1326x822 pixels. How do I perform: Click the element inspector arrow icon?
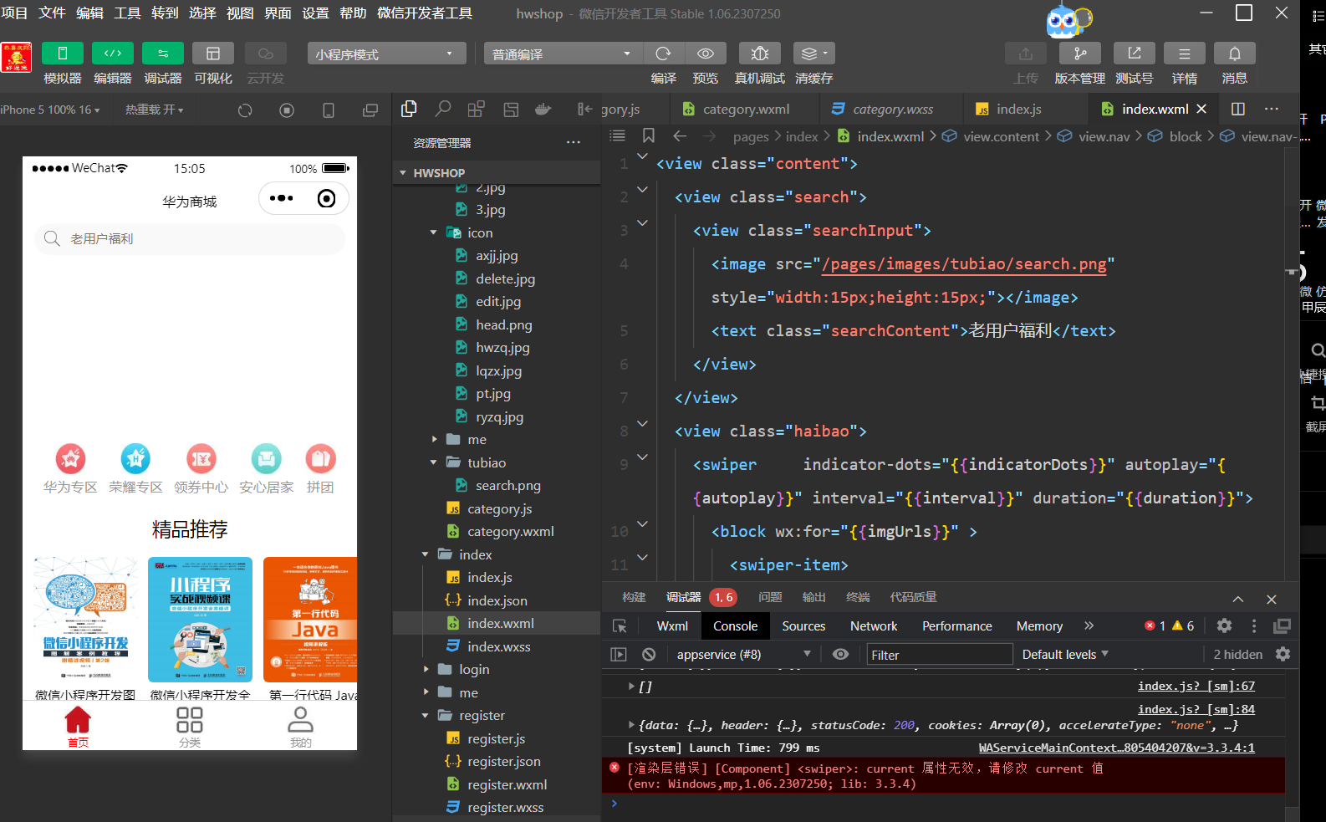pyautogui.click(x=620, y=625)
